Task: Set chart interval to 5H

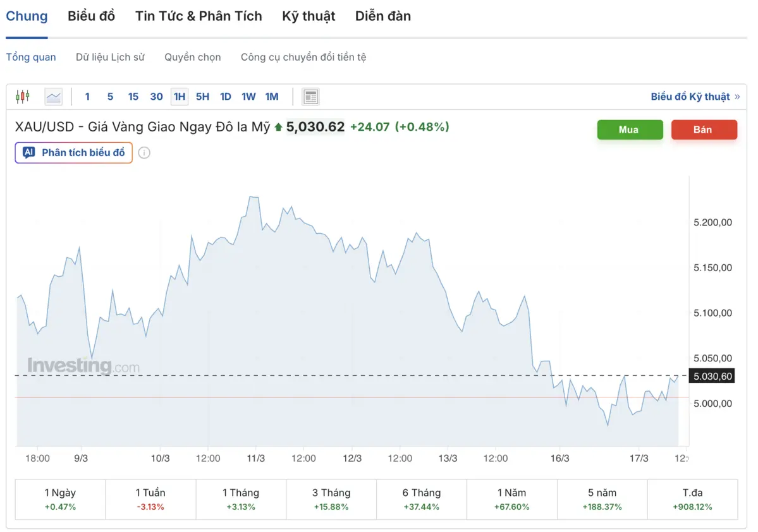Action: [202, 97]
